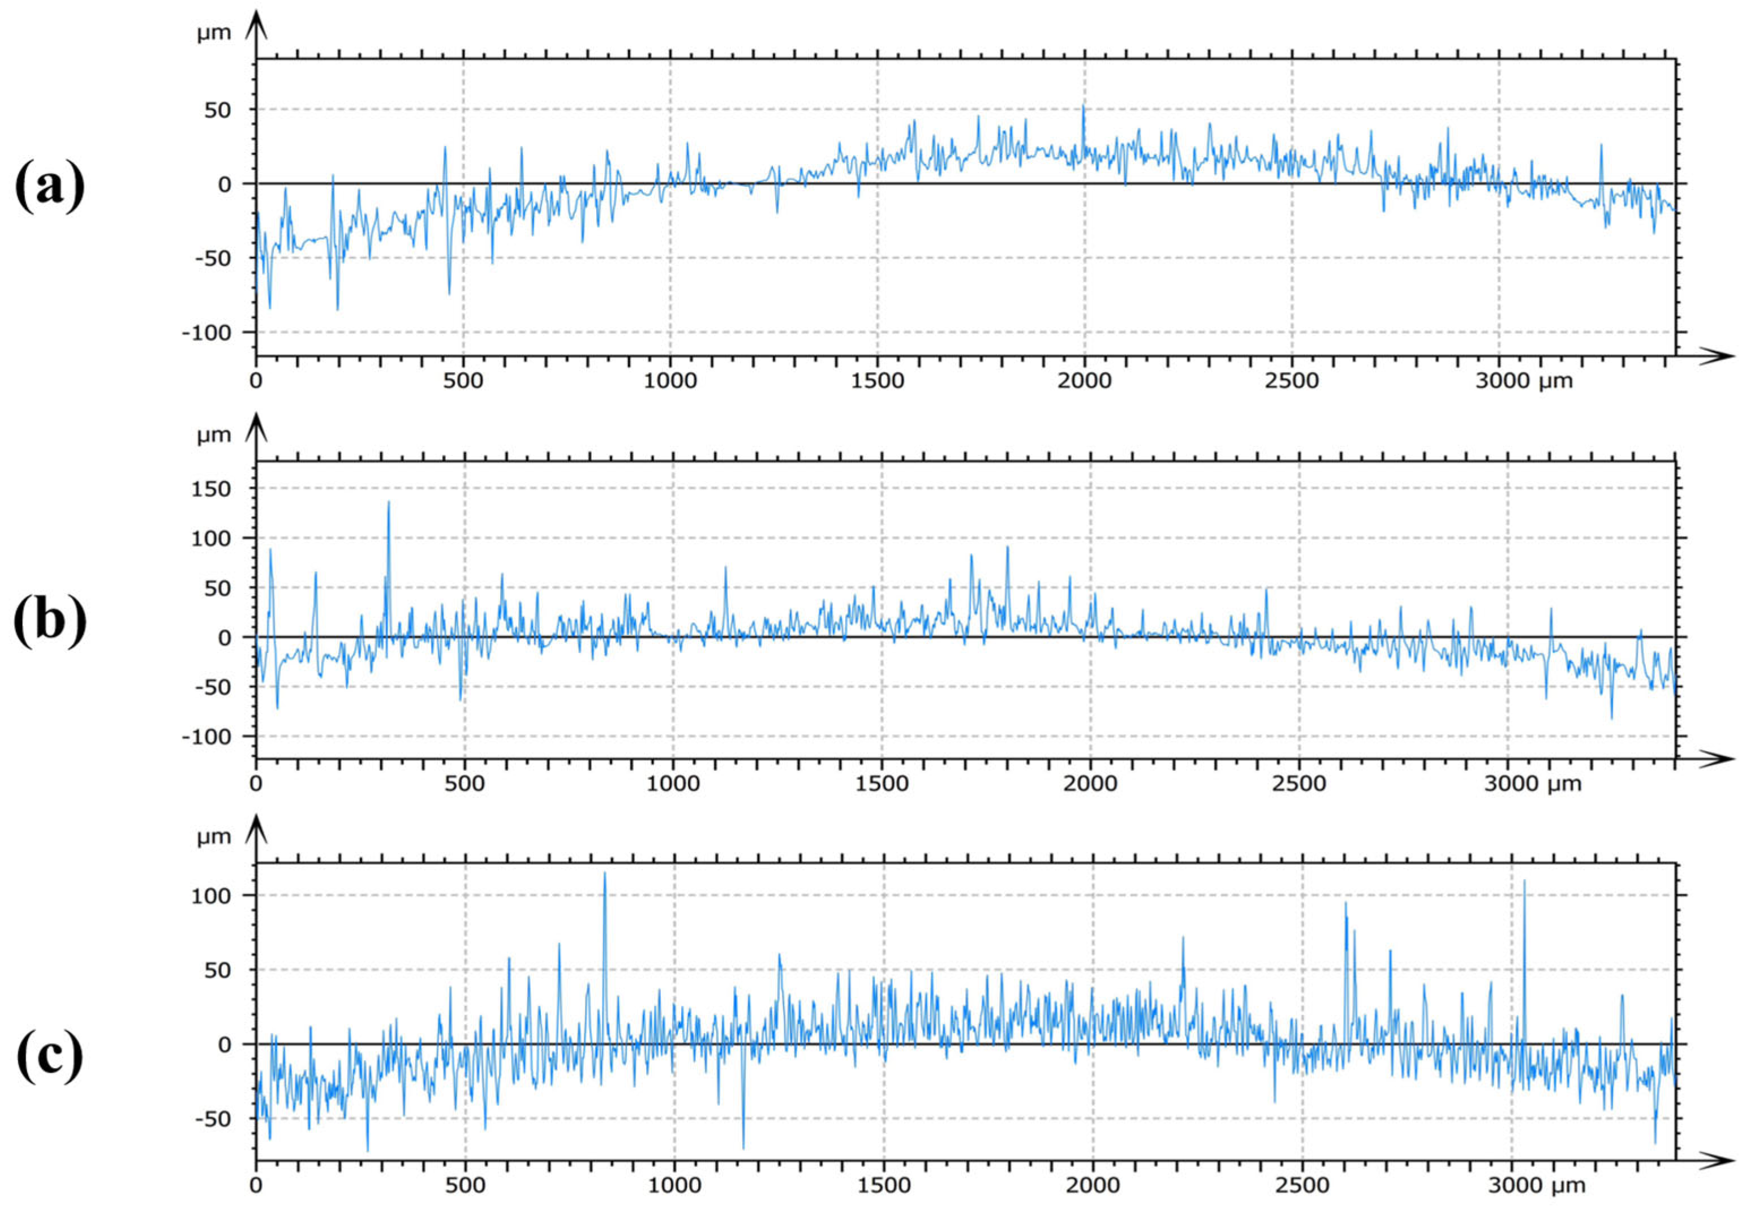
Task: Click the 500 x-axis label in chart (b)
Action: tap(463, 783)
